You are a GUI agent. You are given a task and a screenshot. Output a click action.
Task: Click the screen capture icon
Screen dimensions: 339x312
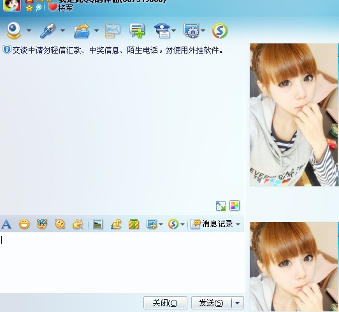152,224
